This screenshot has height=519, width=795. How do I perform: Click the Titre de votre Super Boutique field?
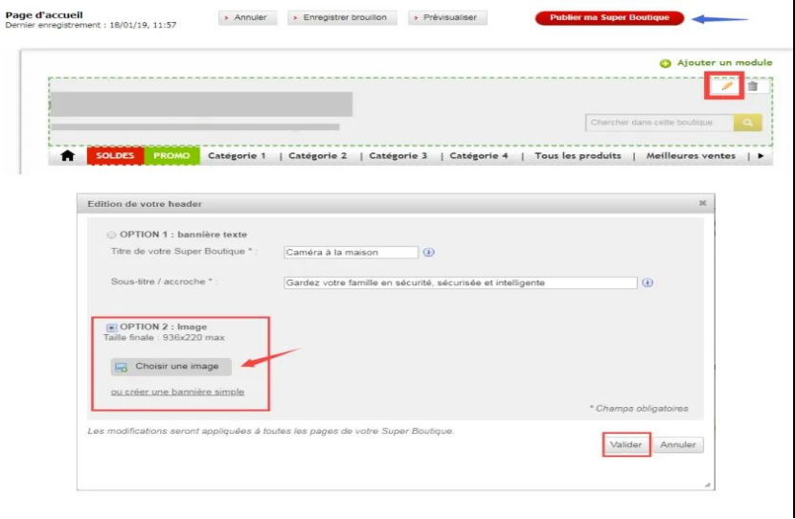click(351, 252)
